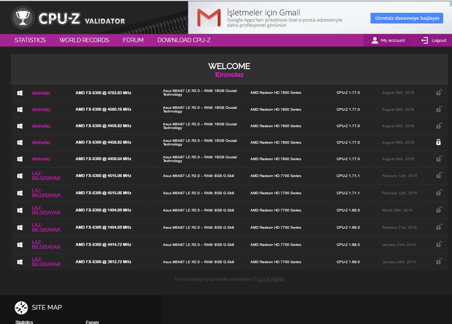The width and height of the screenshot is (452, 324).
Task: Open My account
Action: click(388, 40)
